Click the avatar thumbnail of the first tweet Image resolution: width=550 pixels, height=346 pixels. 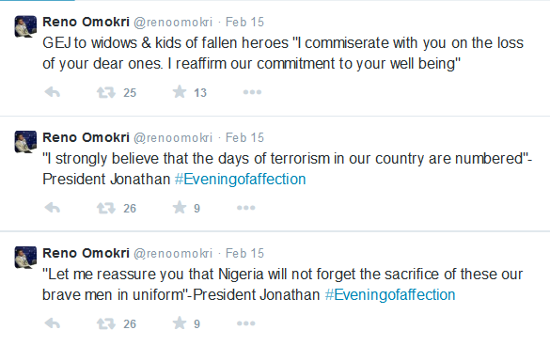(x=25, y=26)
